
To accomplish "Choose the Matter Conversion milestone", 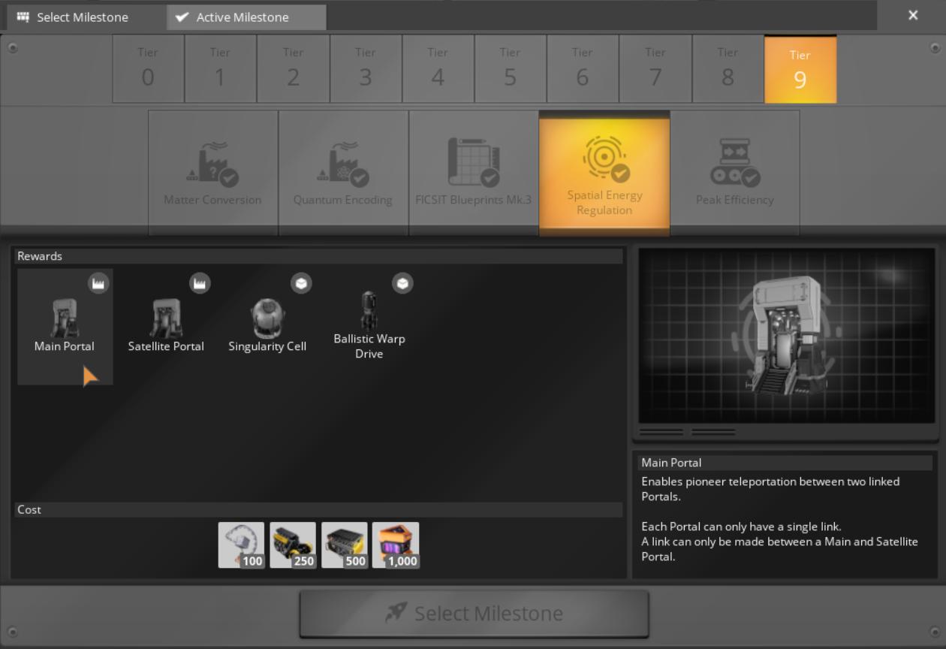I will pos(213,173).
